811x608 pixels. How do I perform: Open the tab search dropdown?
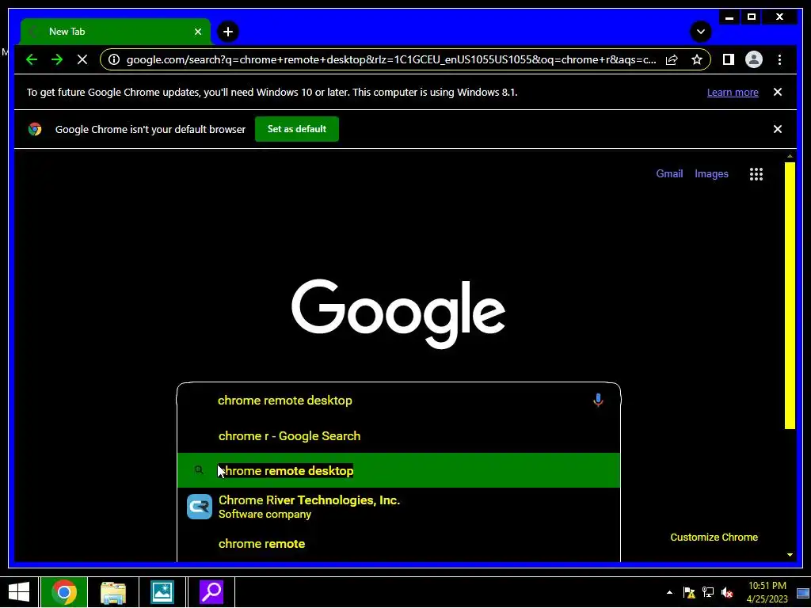pos(701,32)
